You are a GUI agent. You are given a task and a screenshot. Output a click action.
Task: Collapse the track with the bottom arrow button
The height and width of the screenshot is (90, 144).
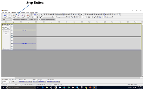(6, 49)
